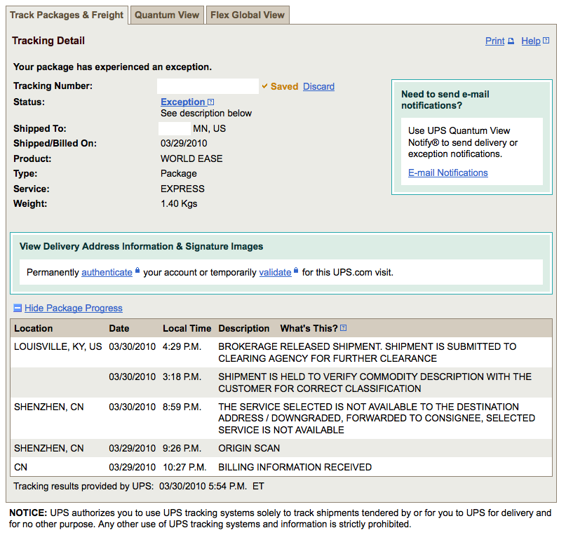Click the lock icon after validate
This screenshot has height=535, width=566.
tap(296, 270)
